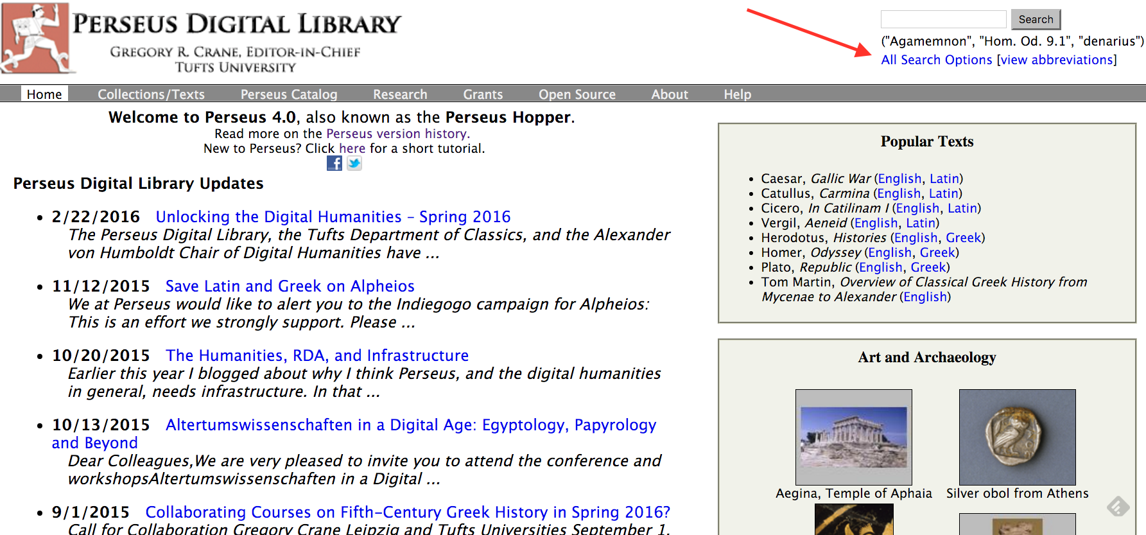1146x535 pixels.
Task: Open Cicero In Catilinam I Latin
Action: pyautogui.click(x=962, y=208)
